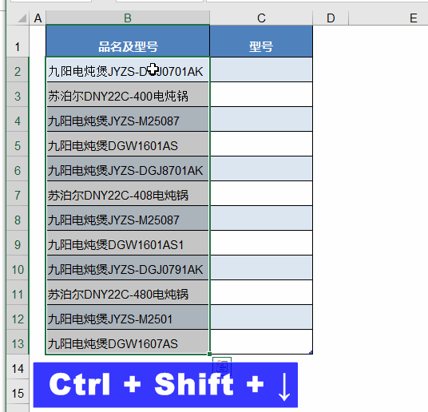Select column A header

(38, 18)
